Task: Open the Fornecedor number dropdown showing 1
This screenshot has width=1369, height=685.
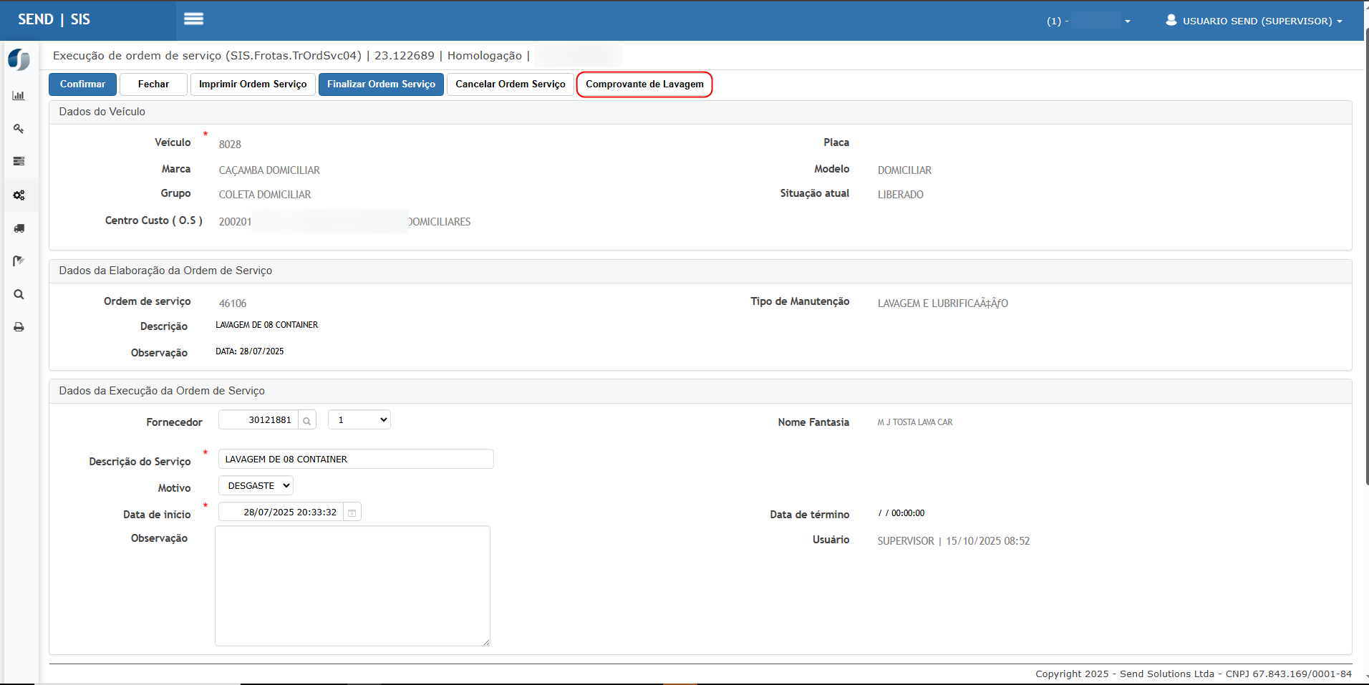Action: tap(359, 420)
